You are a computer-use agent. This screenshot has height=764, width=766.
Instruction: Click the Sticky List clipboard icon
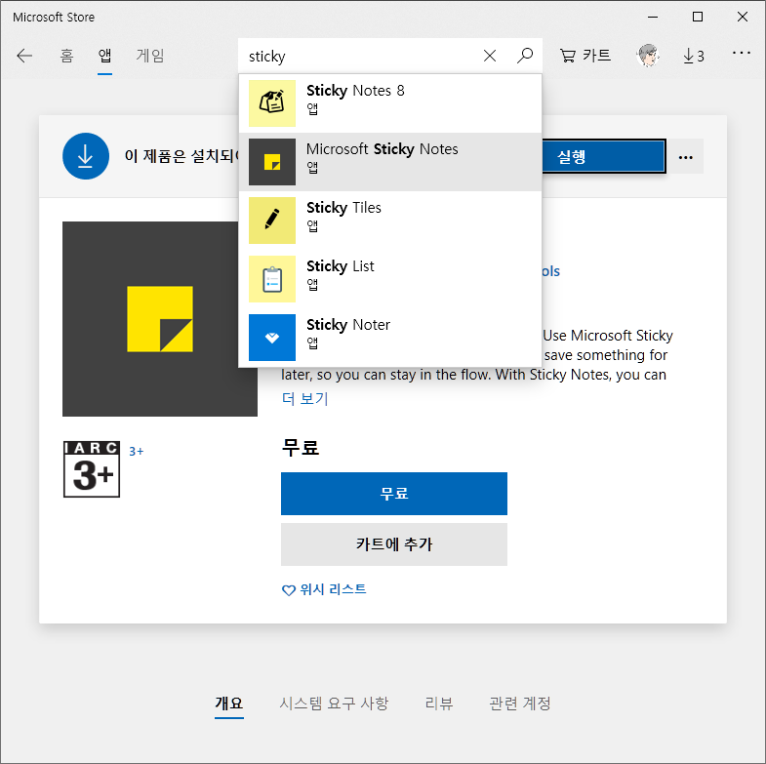(x=272, y=279)
